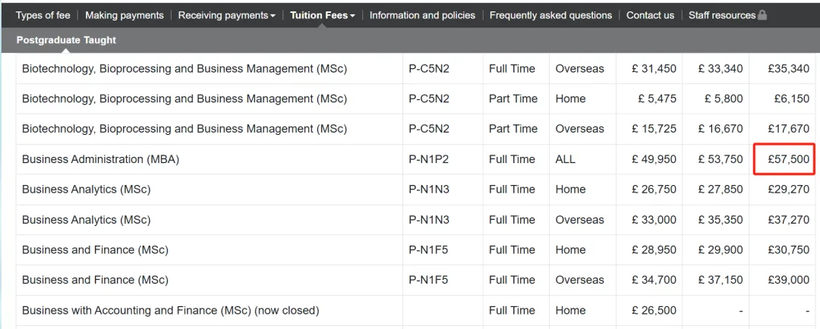Viewport: 820px width, 329px height.
Task: Expand the Receiving payments dropdown
Action: [226, 15]
